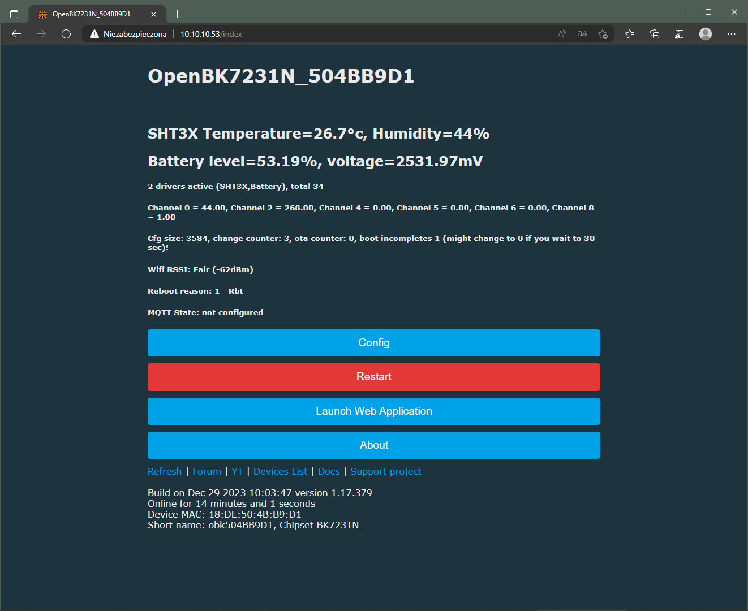Click the Not secure warning triangle icon

[x=94, y=34]
